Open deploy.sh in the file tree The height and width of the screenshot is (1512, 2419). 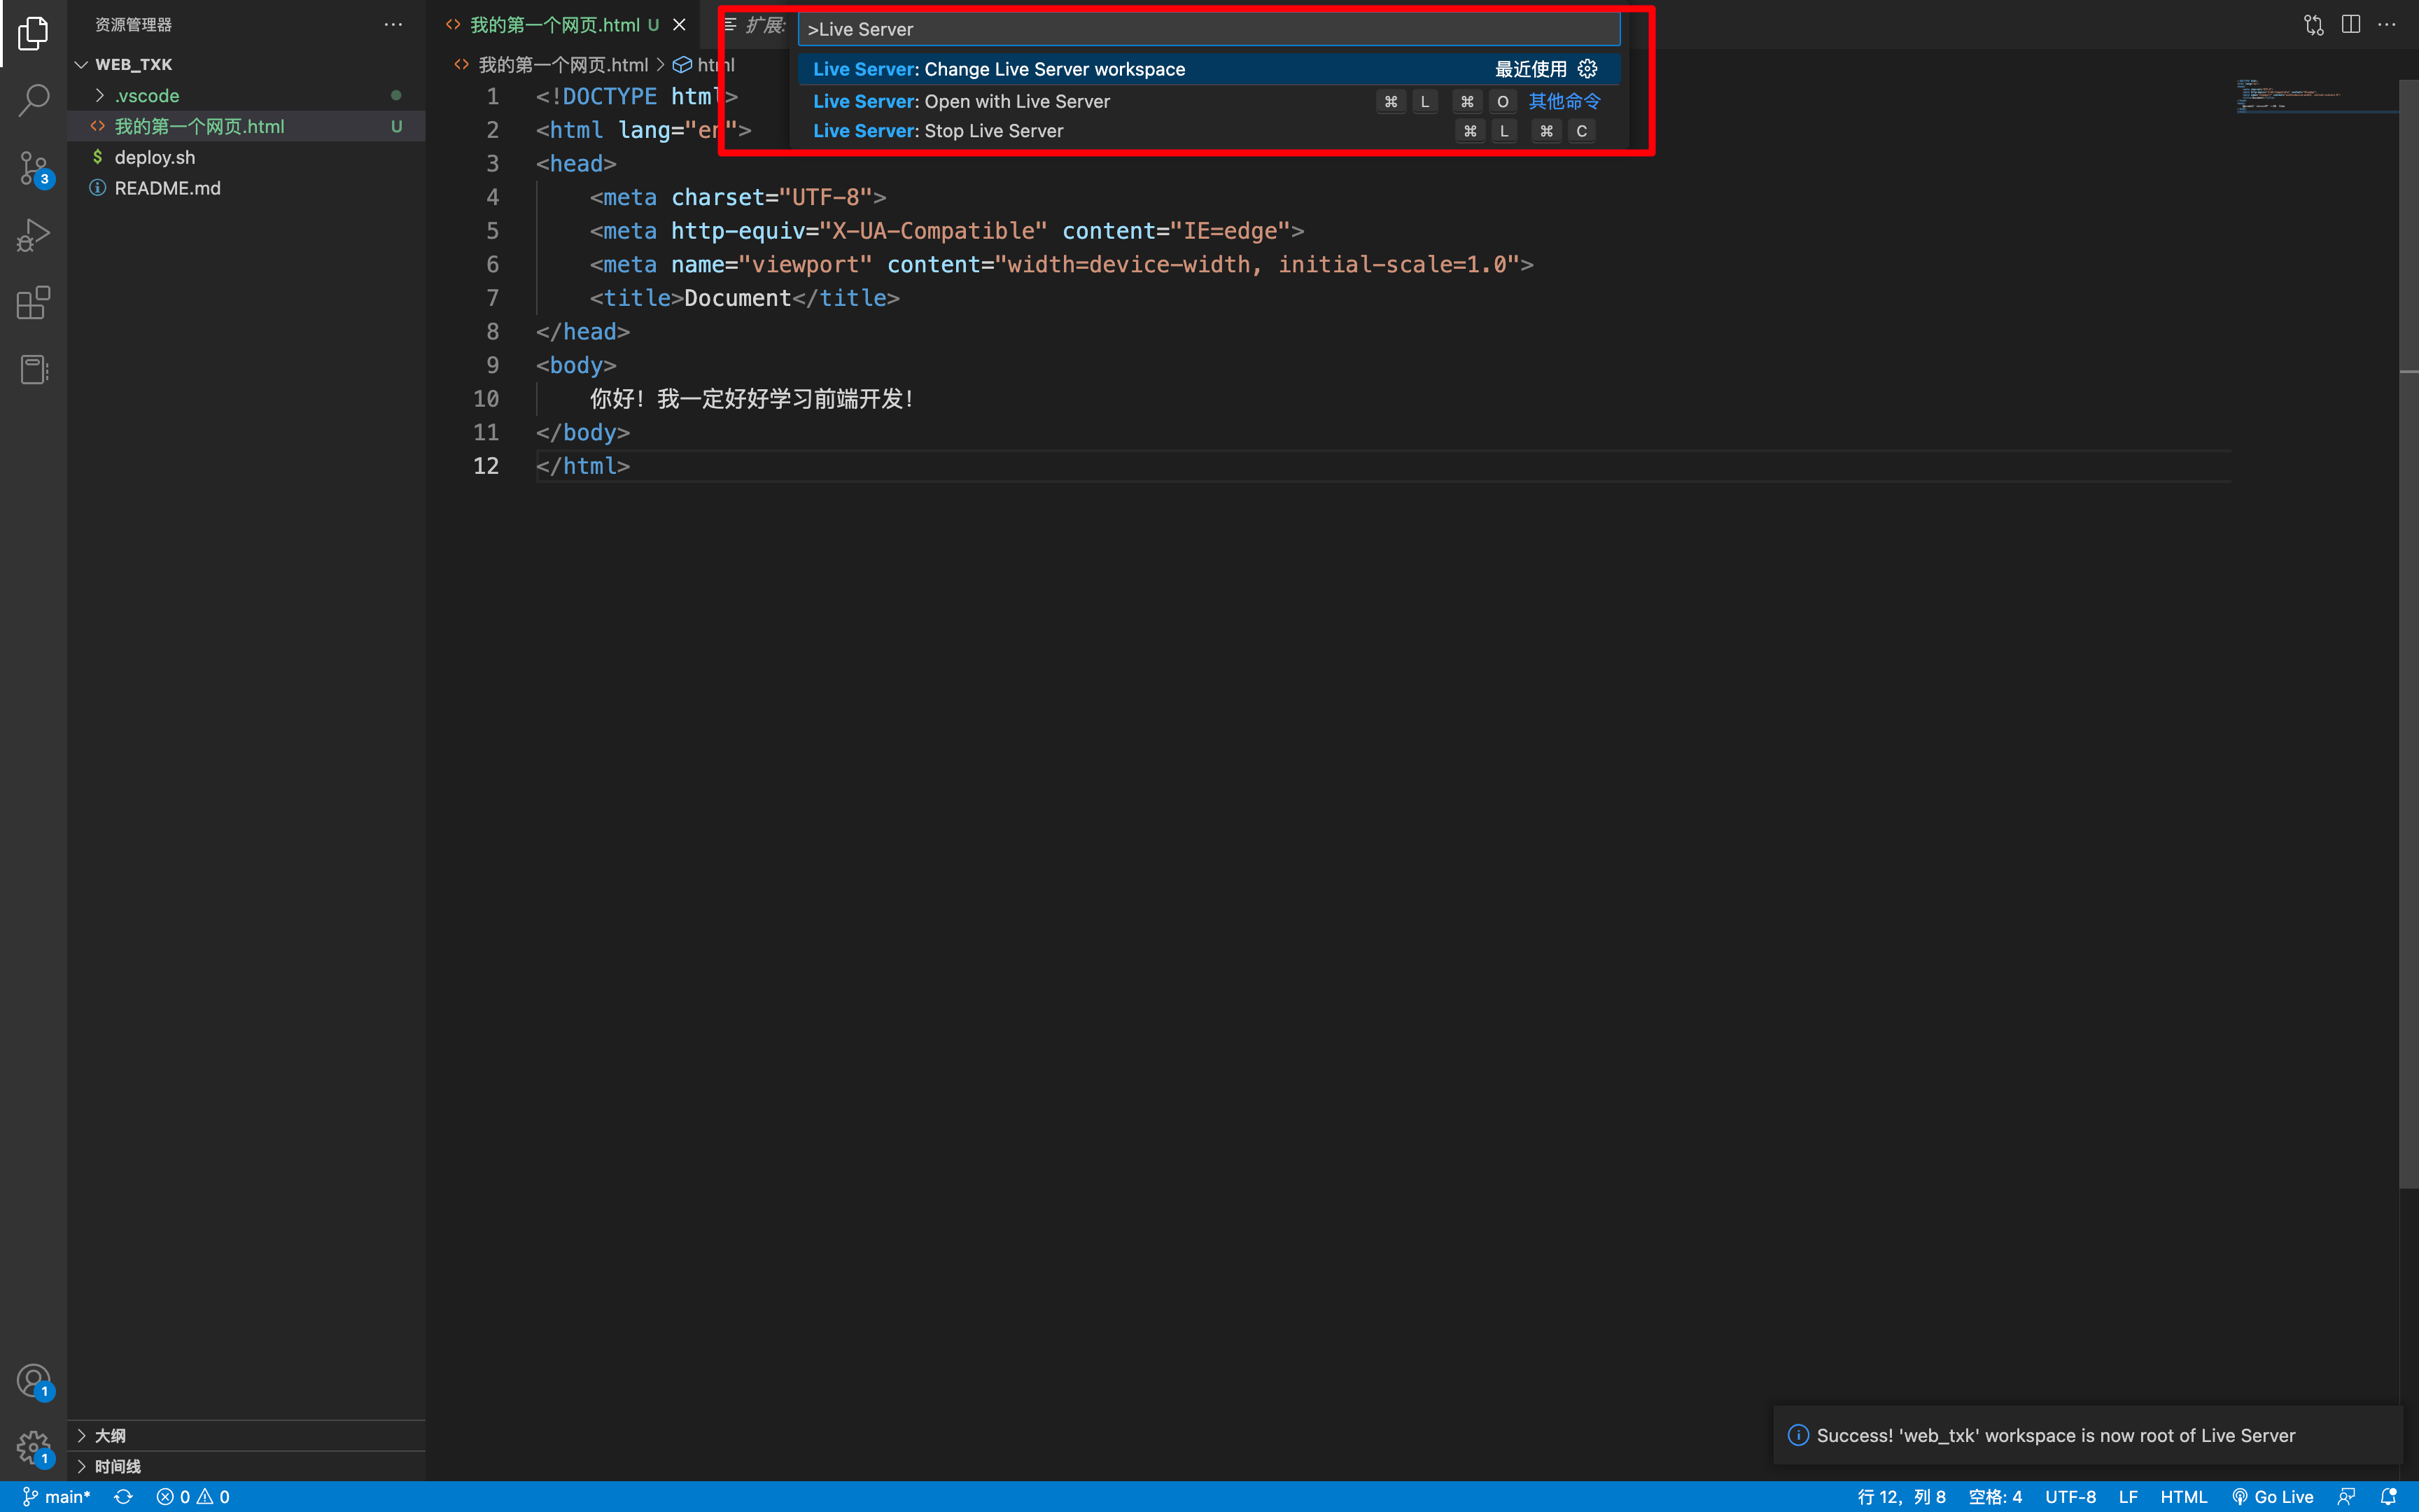coord(246,157)
